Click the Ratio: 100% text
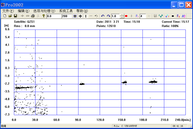This screenshot has height=129, width=193. click(x=170, y=26)
